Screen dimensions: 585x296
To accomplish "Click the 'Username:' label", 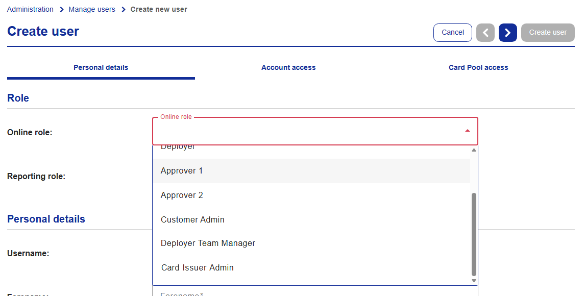I will tap(29, 254).
